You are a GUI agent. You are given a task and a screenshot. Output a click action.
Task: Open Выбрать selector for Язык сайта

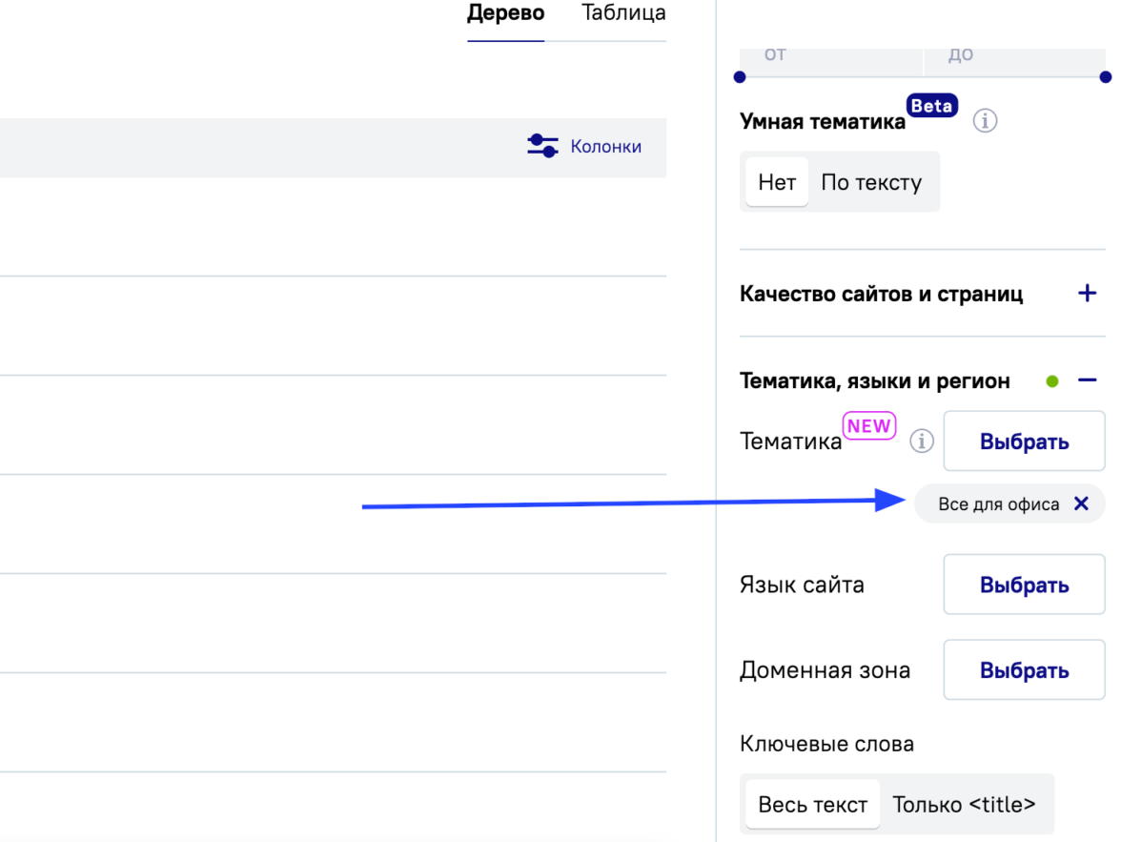tap(1024, 585)
